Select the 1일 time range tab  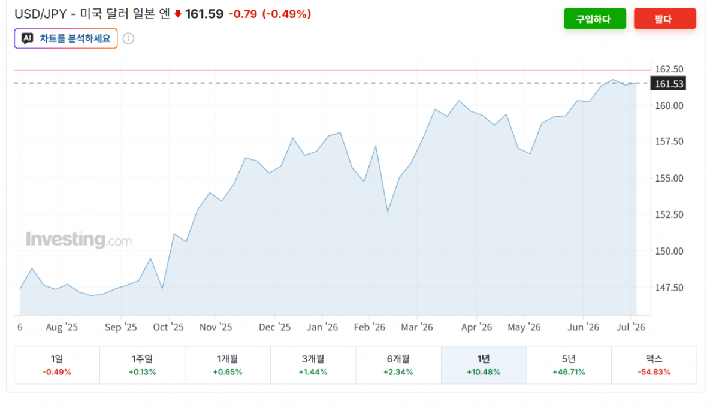(57, 365)
